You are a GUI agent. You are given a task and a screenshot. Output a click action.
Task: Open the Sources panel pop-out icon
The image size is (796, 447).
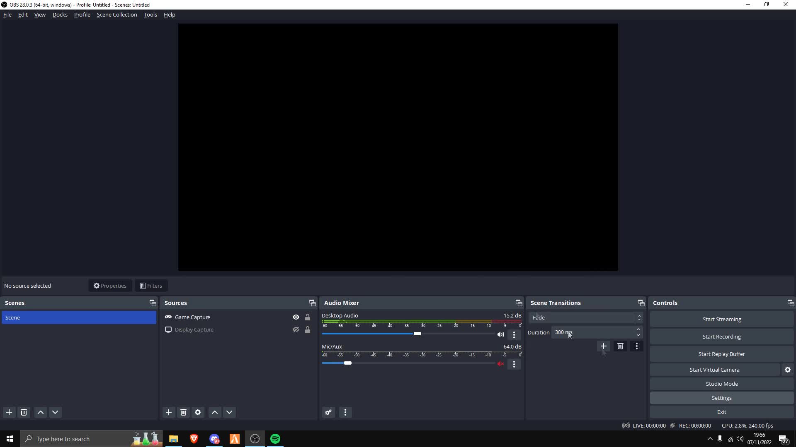[x=312, y=303]
